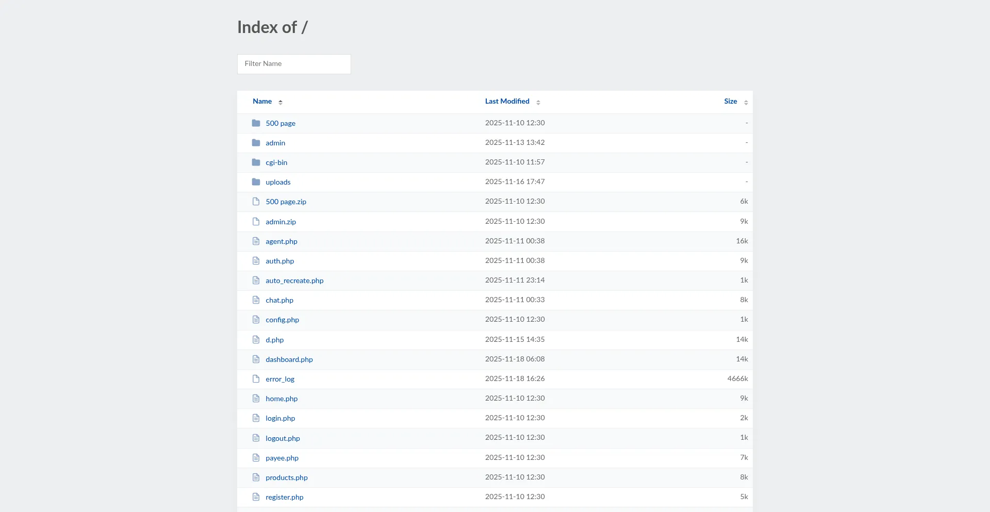This screenshot has height=512, width=990.
Task: Click the document icon next to config.php
Action: [x=256, y=320]
